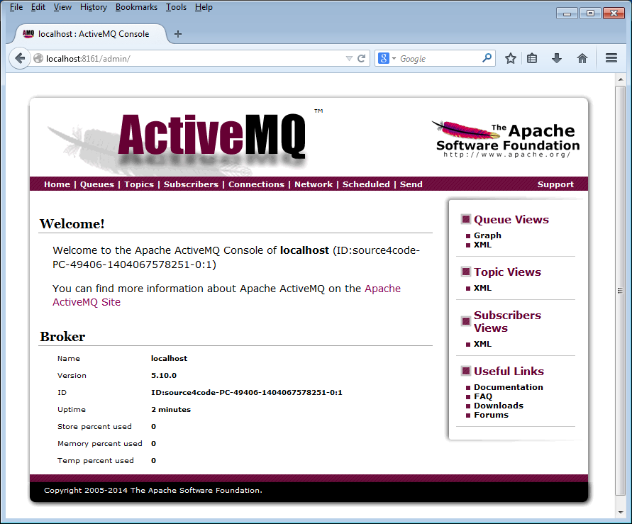Click the Store percent used label
632x524 pixels.
[x=94, y=427]
